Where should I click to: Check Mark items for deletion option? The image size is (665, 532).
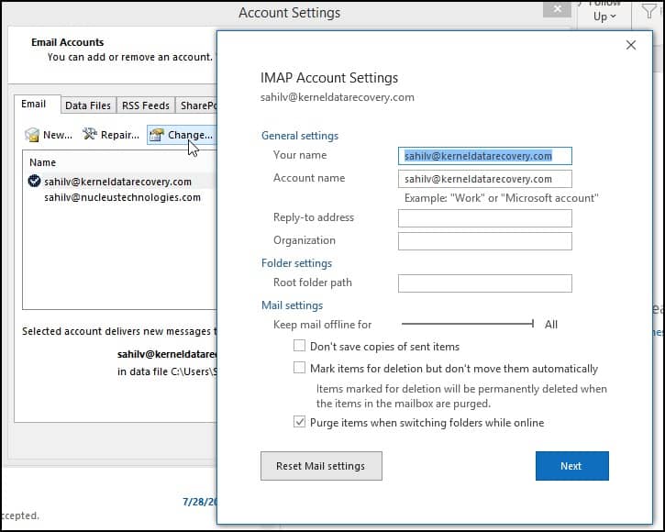click(299, 369)
